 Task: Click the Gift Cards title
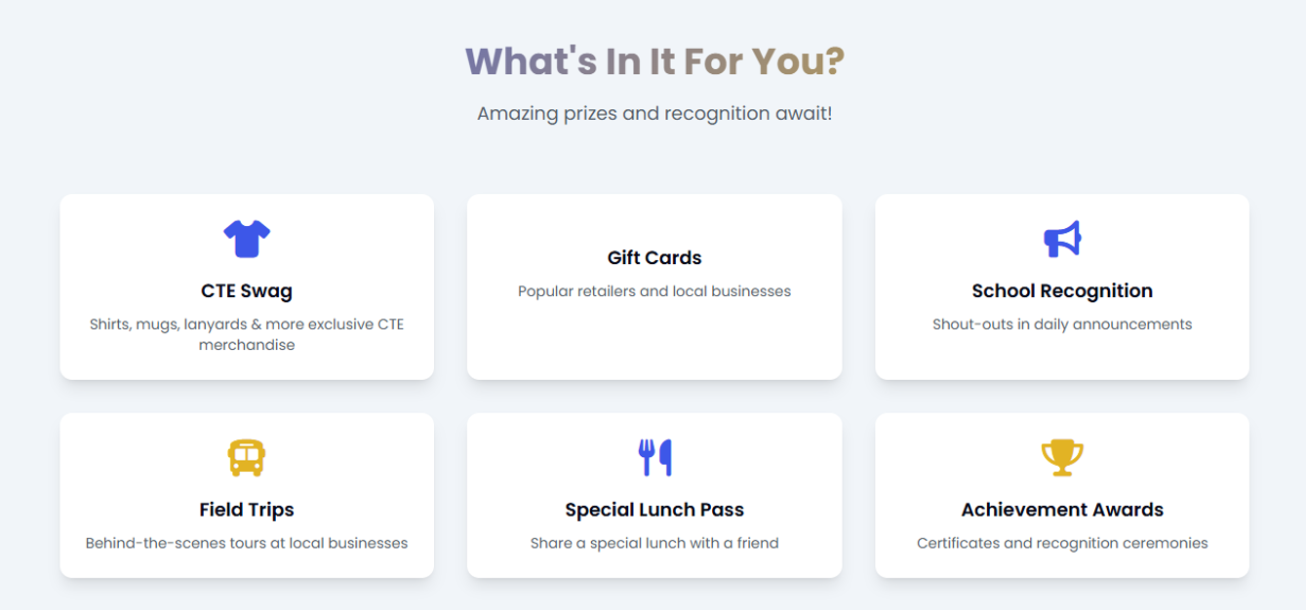pyautogui.click(x=654, y=257)
